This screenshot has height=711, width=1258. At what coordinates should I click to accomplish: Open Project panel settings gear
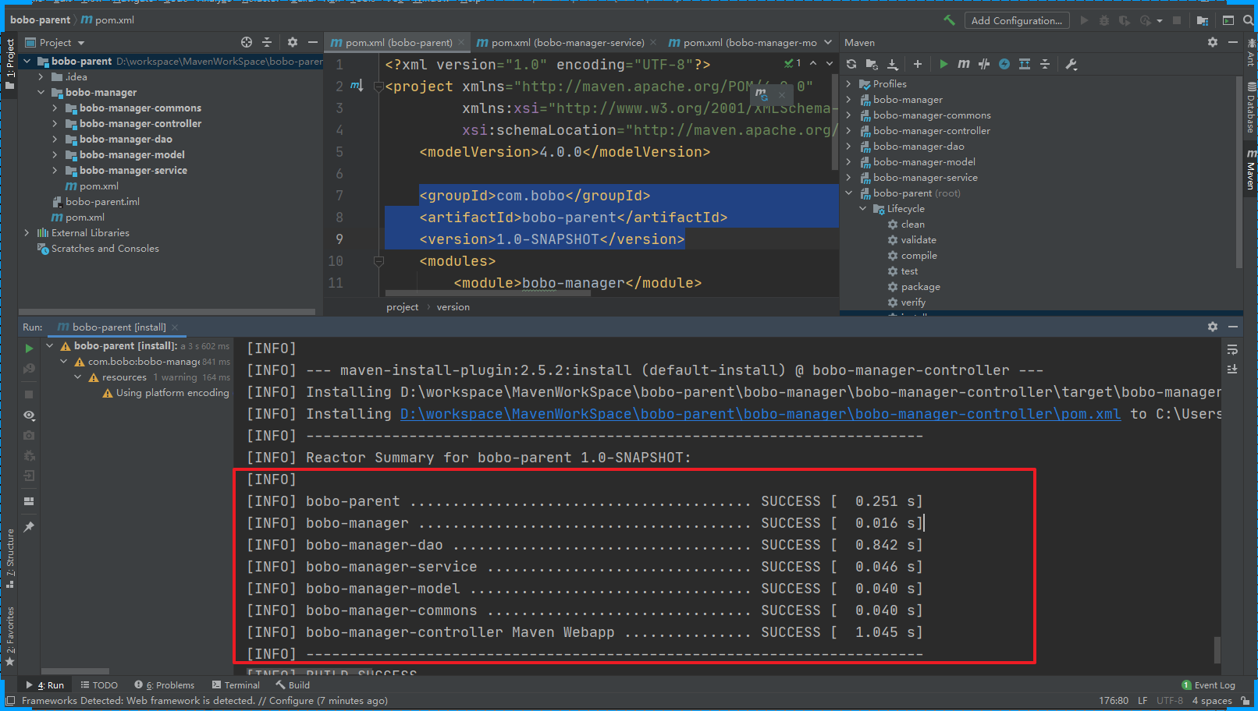(293, 42)
